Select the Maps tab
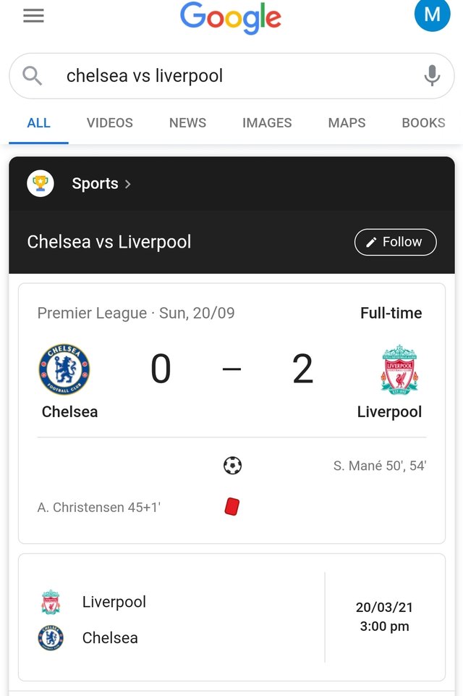This screenshot has width=463, height=696. coord(347,123)
